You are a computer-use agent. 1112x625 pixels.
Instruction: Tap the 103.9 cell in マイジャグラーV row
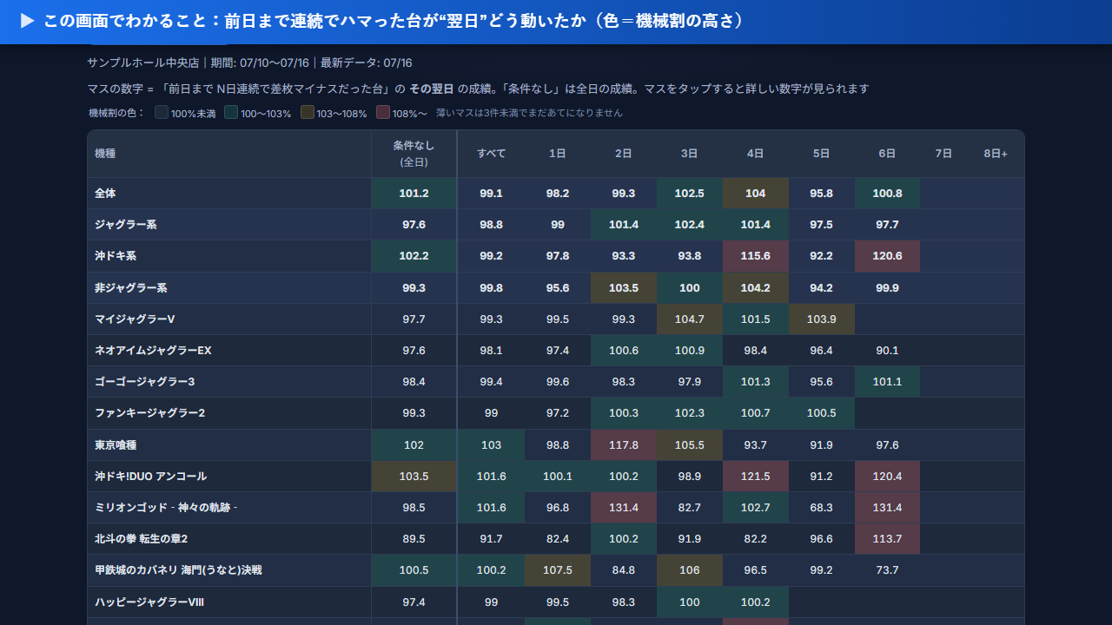[822, 319]
